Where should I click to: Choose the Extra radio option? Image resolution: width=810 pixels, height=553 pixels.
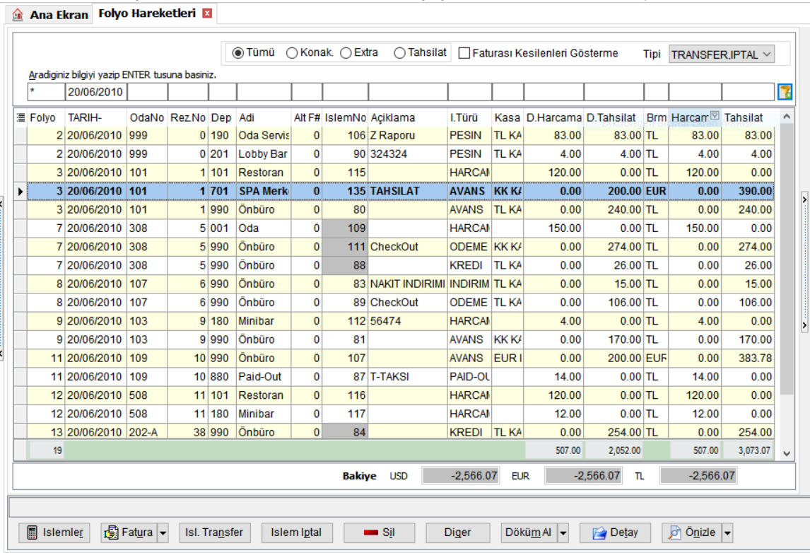click(346, 53)
